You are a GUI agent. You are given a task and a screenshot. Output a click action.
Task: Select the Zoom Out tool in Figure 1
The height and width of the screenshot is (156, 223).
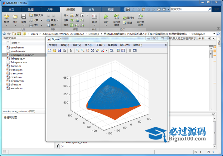[82, 51]
